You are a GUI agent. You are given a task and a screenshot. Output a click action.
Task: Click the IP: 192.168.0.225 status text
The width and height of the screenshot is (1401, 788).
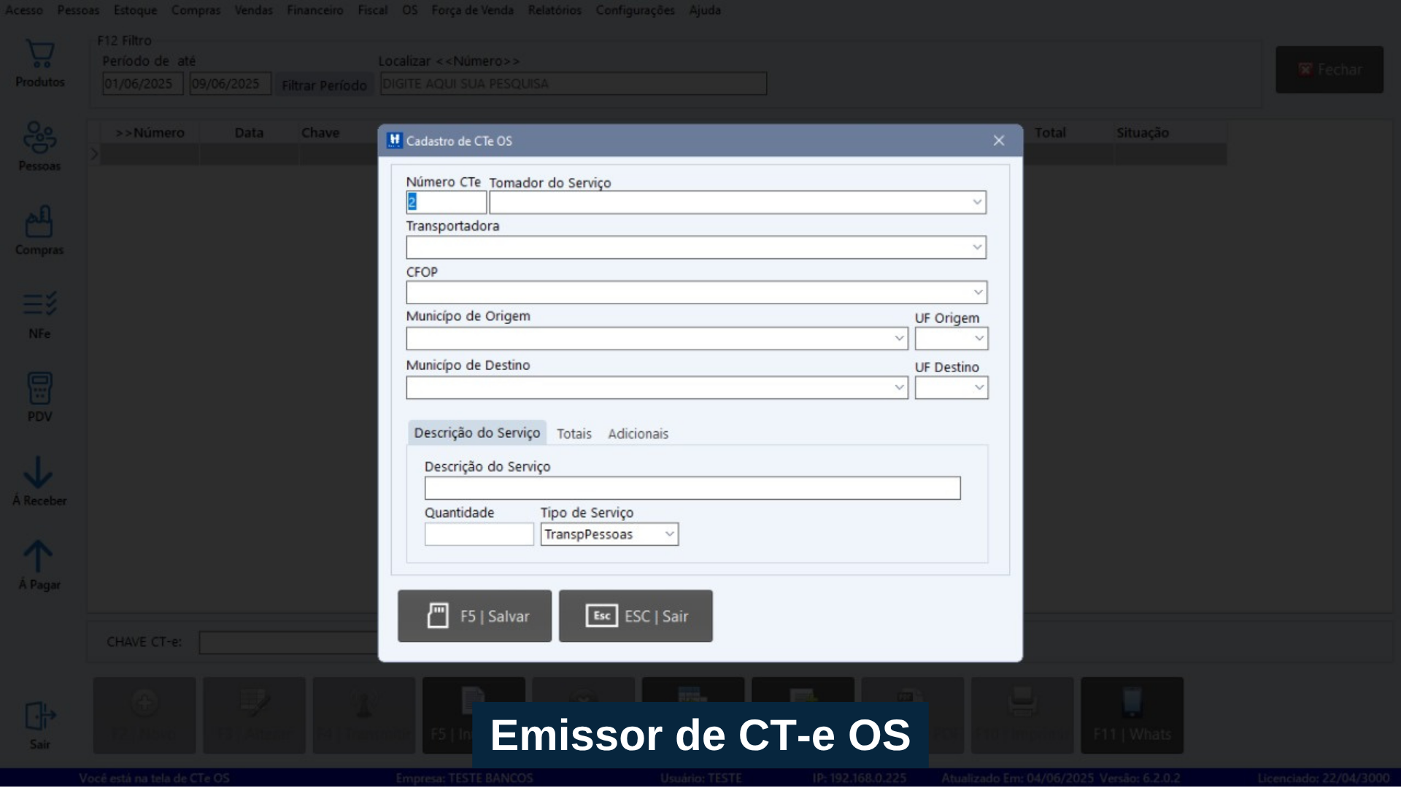pos(860,779)
